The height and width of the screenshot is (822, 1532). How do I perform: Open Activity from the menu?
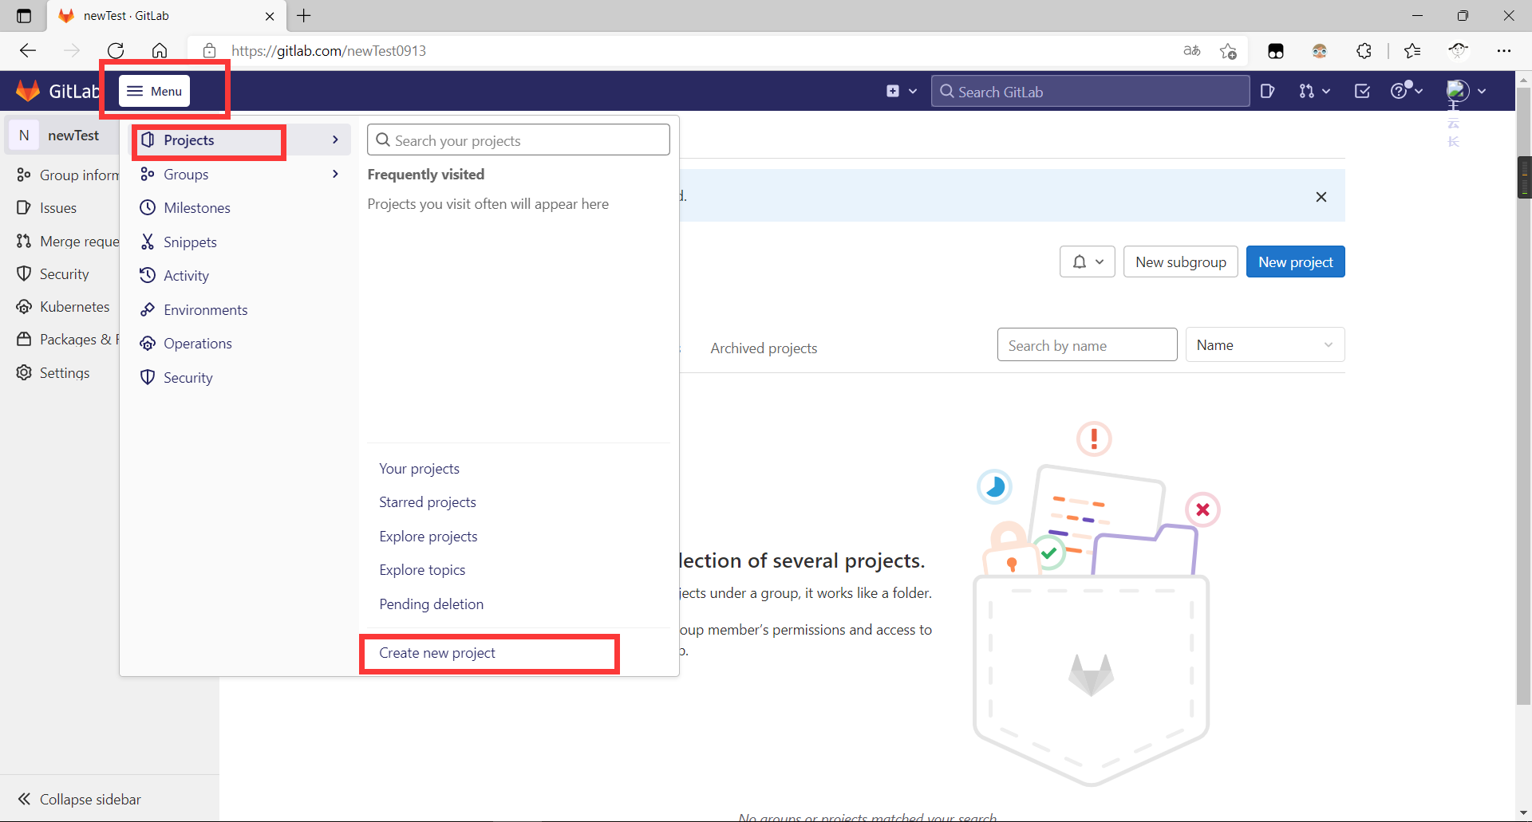pyautogui.click(x=239, y=276)
